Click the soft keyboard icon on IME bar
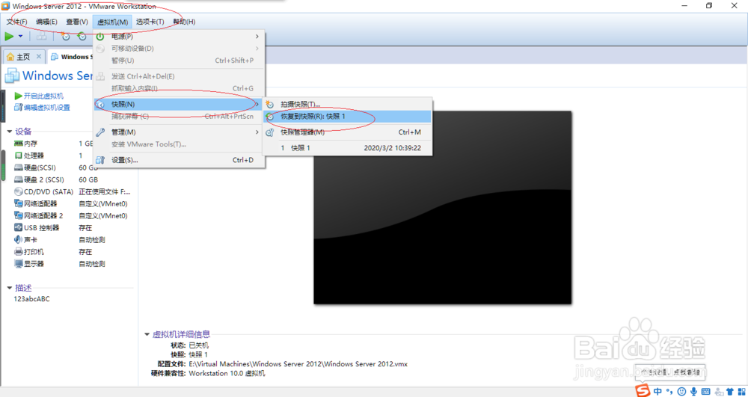This screenshot has height=397, width=748. coord(706,391)
